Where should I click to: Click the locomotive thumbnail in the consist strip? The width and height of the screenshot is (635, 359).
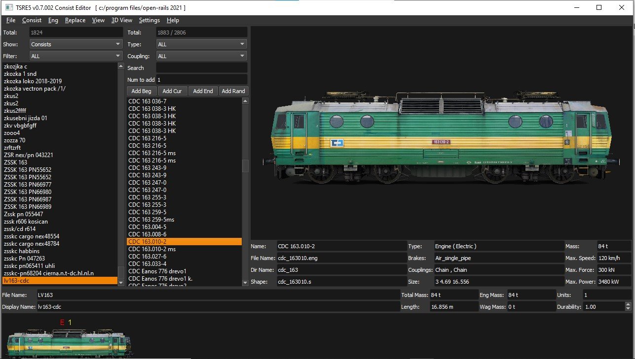(x=70, y=343)
